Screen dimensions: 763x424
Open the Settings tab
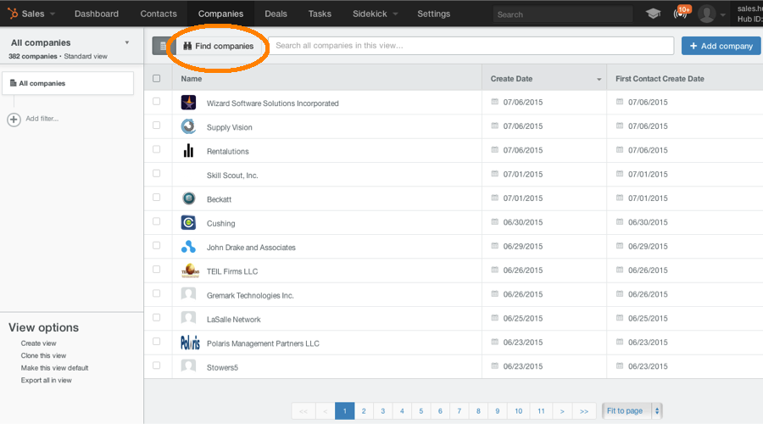pos(433,14)
